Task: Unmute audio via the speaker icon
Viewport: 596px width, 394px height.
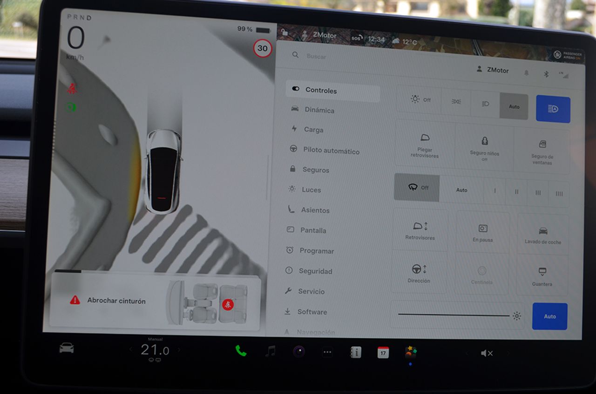Action: [x=486, y=353]
